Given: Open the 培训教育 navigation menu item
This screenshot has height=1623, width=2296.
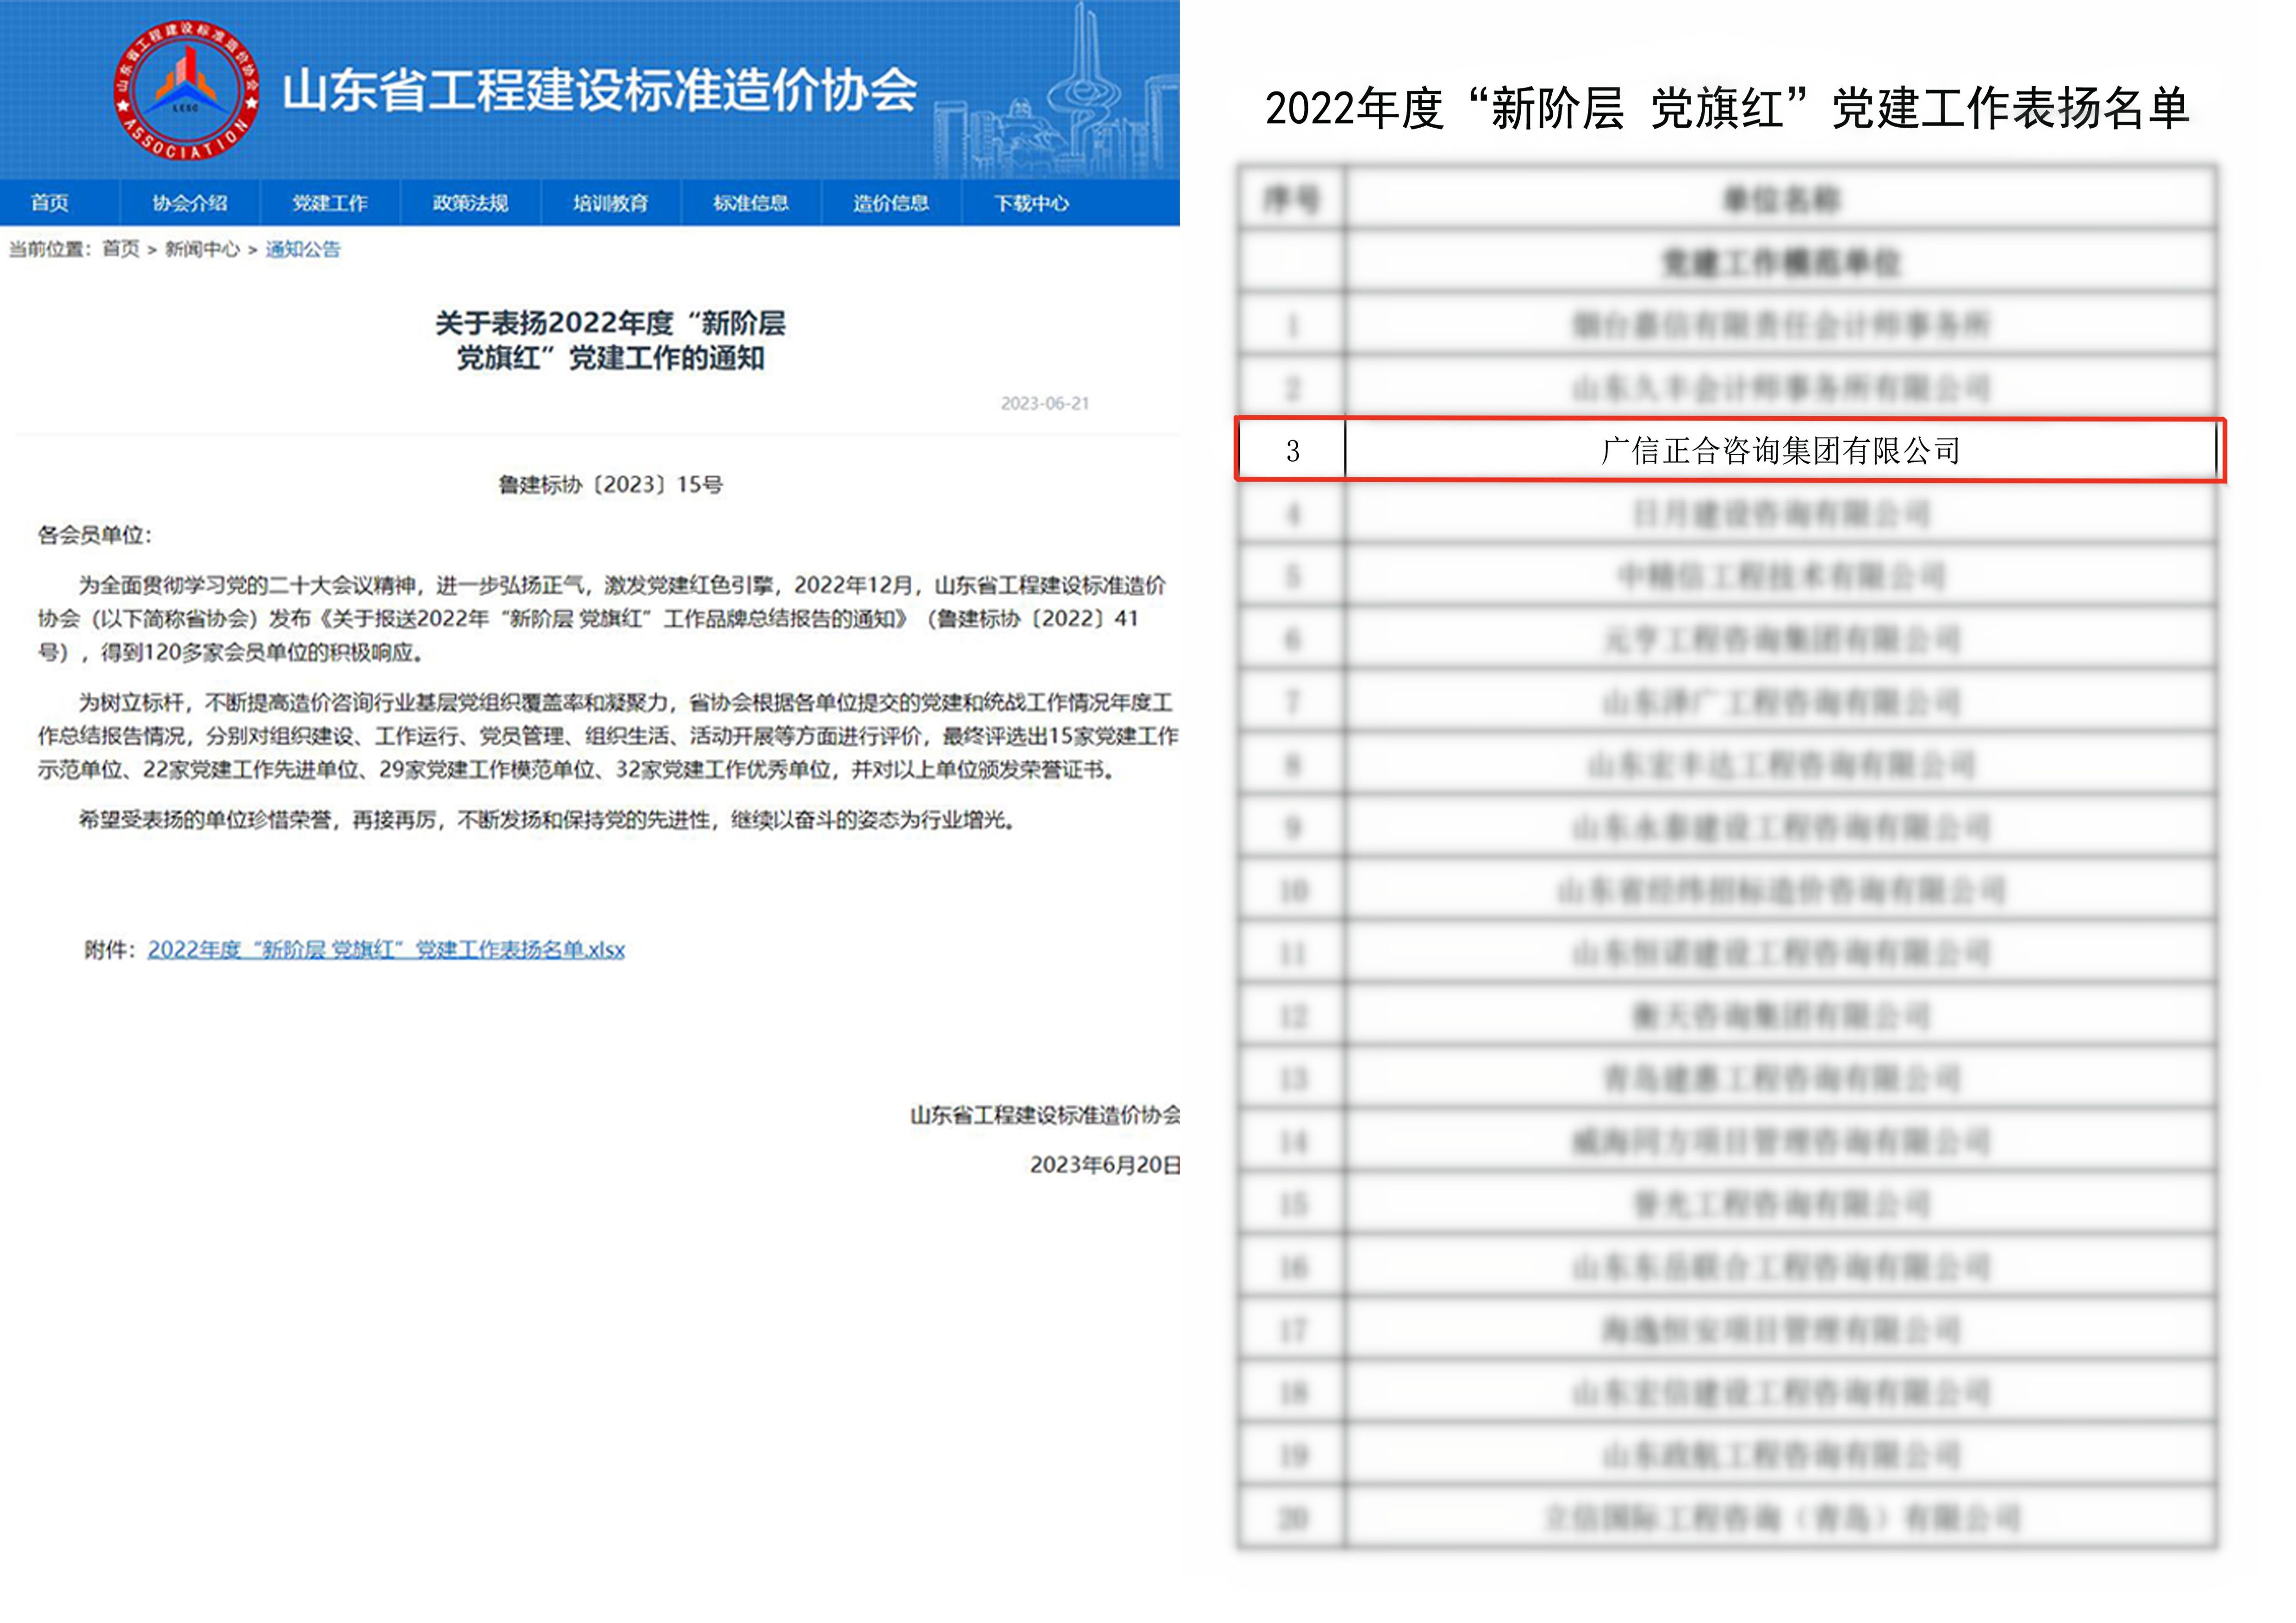Looking at the screenshot, I should point(610,203).
